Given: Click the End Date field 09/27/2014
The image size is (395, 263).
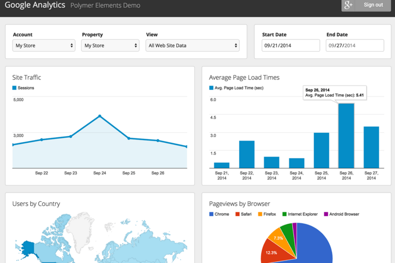Looking at the screenshot, I should [x=355, y=46].
